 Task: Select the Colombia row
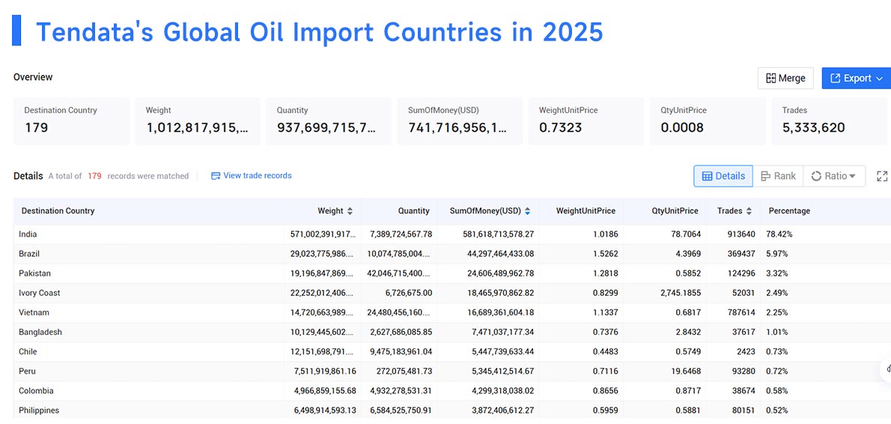click(x=452, y=391)
